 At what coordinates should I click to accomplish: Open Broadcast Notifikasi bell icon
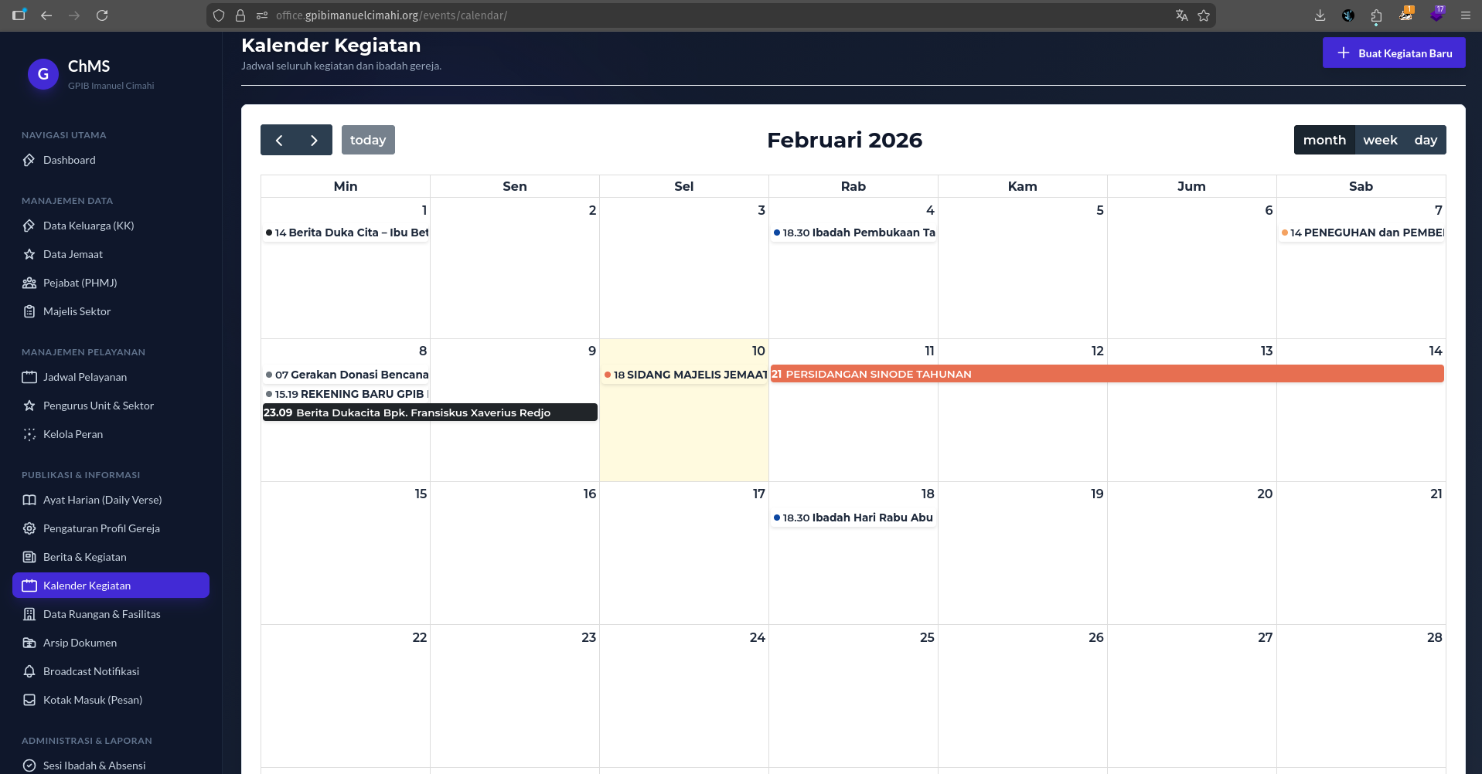point(29,671)
